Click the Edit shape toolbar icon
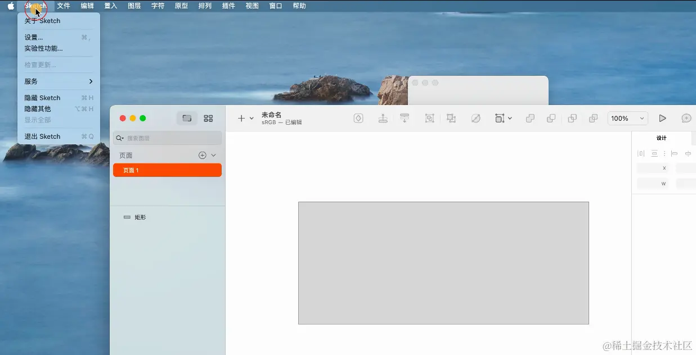The height and width of the screenshot is (355, 696). (x=475, y=118)
